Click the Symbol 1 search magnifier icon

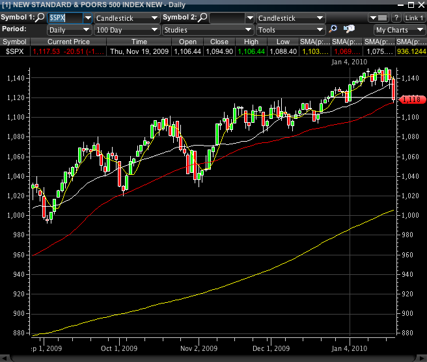[x=40, y=18]
